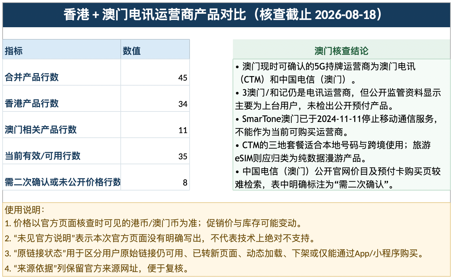Select the 当前有效/可用行数 cell
The image size is (454, 280).
(x=62, y=151)
